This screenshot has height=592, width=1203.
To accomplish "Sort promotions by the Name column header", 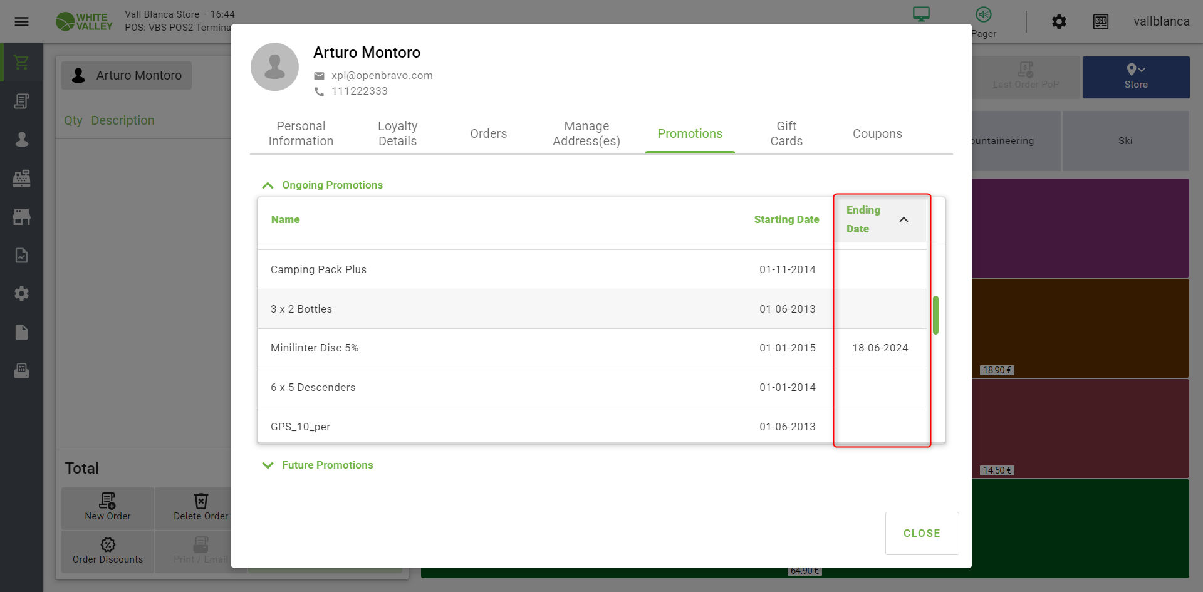I will 285,220.
